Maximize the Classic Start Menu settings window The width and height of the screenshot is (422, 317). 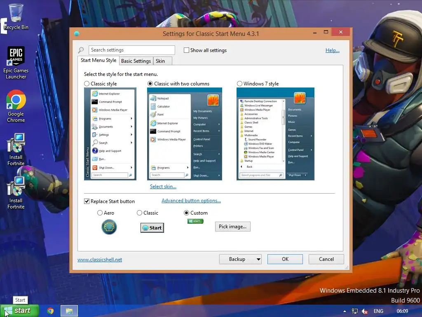pos(326,32)
